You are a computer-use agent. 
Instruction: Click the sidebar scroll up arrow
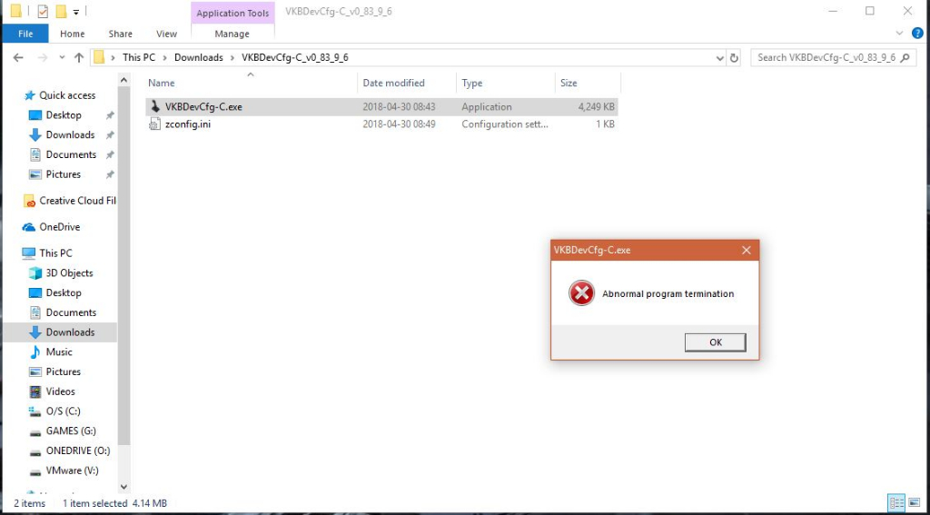click(x=124, y=80)
